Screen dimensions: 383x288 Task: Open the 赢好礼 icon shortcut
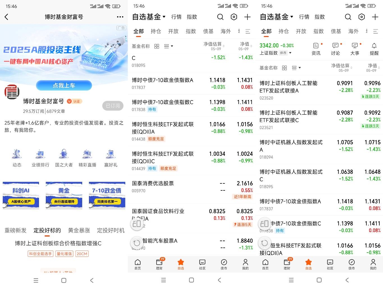coord(111,158)
